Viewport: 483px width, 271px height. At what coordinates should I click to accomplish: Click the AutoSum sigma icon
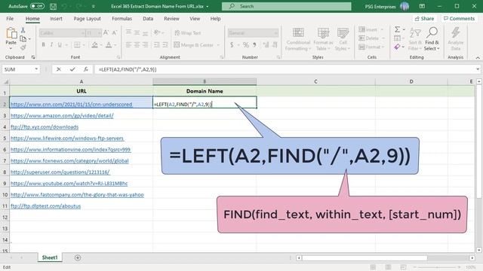click(398, 29)
